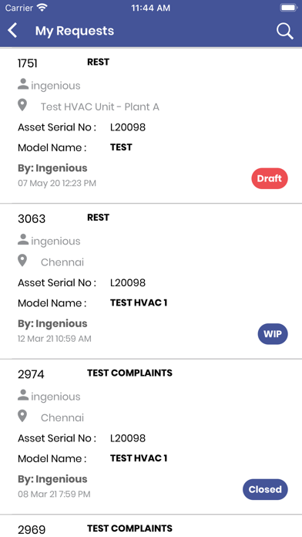Tap the Test HVAC Unit - Plant A location
The height and width of the screenshot is (537, 302).
coord(100,106)
